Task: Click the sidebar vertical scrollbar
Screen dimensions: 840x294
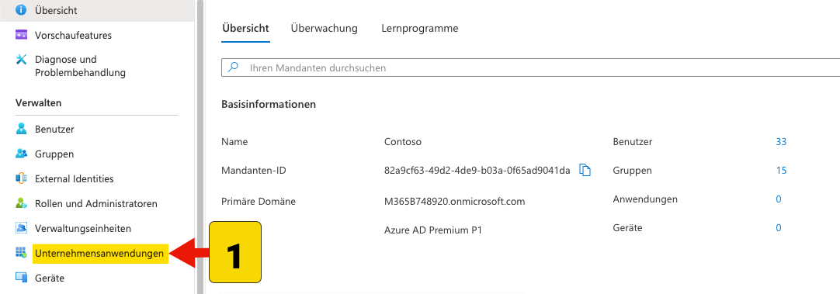Action: click(x=200, y=147)
